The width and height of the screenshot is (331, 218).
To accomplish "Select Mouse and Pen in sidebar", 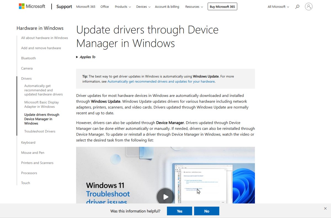I will tap(33, 153).
